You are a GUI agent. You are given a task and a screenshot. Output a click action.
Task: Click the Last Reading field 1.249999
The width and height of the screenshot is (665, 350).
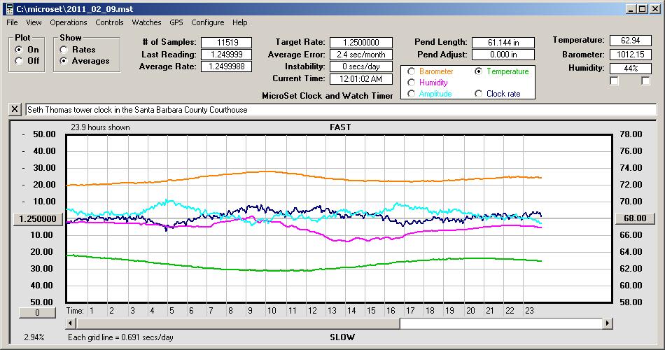227,55
